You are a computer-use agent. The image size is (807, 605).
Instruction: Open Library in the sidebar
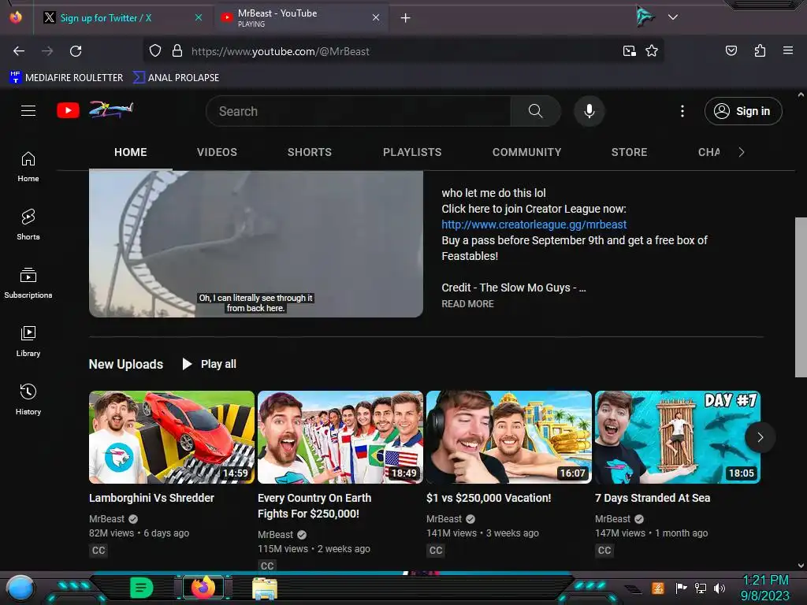pos(28,341)
